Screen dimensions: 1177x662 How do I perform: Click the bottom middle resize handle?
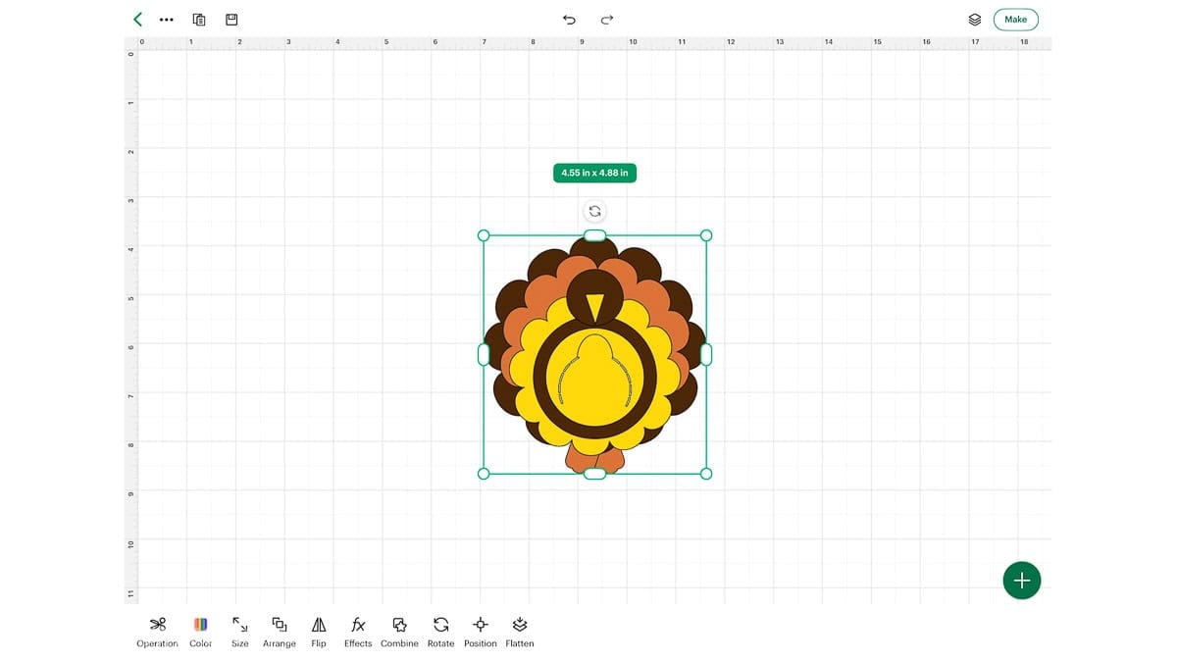(594, 474)
